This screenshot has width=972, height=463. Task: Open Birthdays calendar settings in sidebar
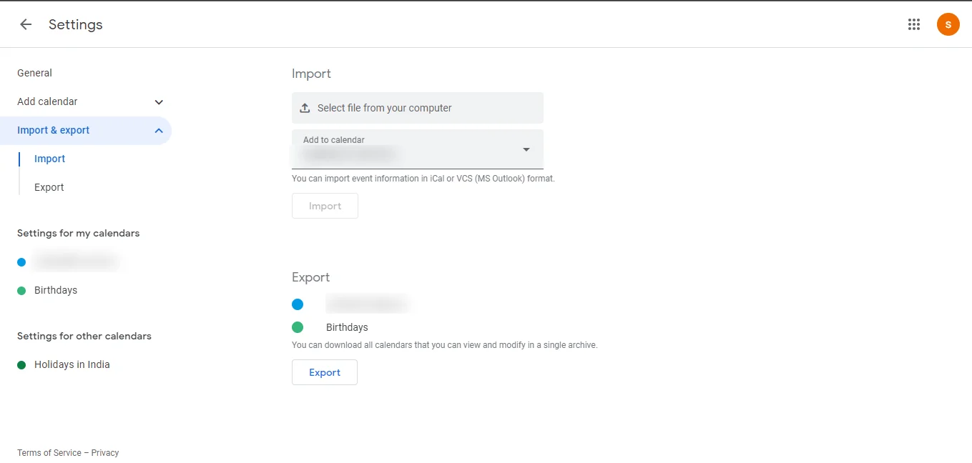click(56, 290)
